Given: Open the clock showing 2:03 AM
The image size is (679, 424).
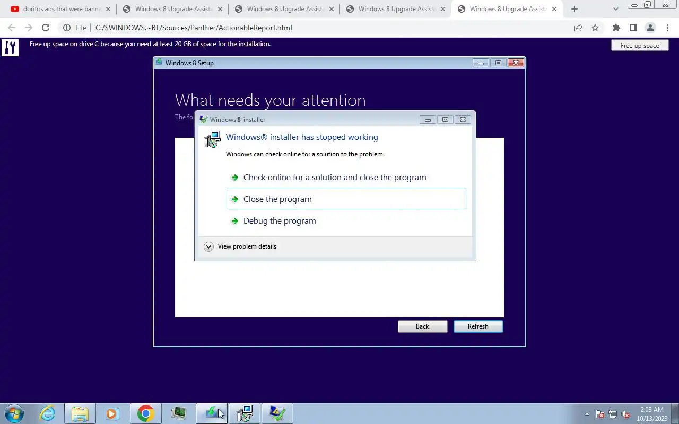Looking at the screenshot, I should (652, 414).
